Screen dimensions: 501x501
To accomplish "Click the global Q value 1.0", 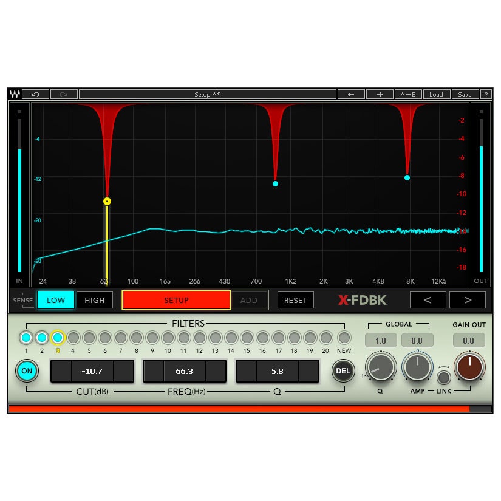I will coord(381,341).
